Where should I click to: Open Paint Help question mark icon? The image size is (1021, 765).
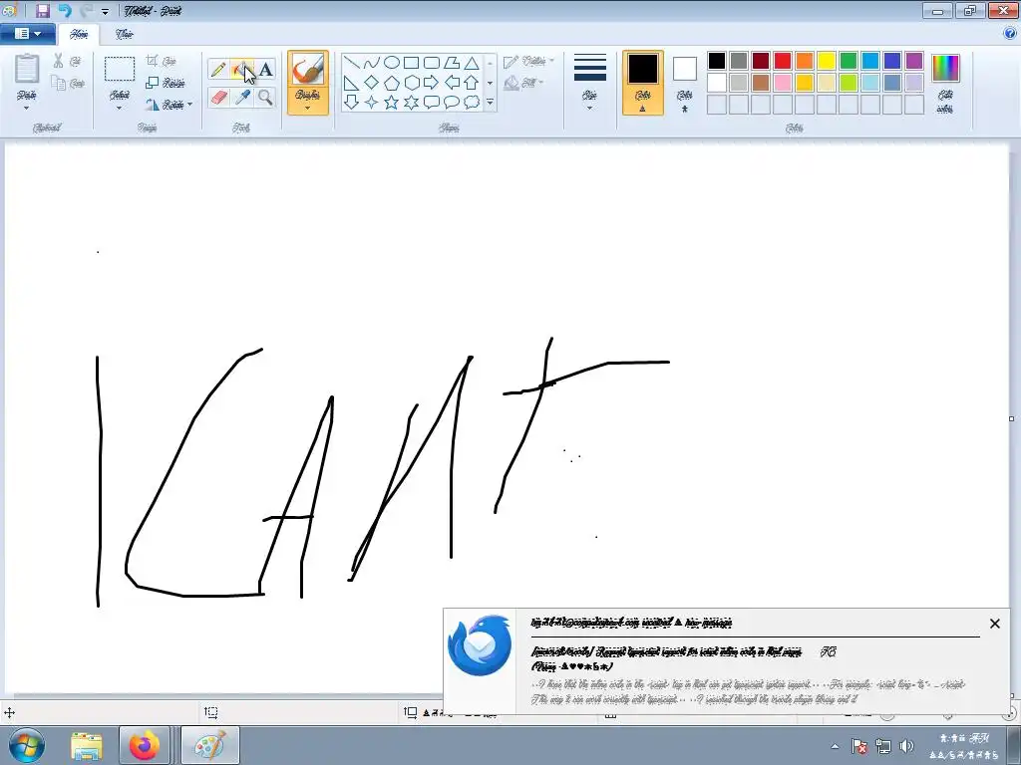coord(1010,33)
